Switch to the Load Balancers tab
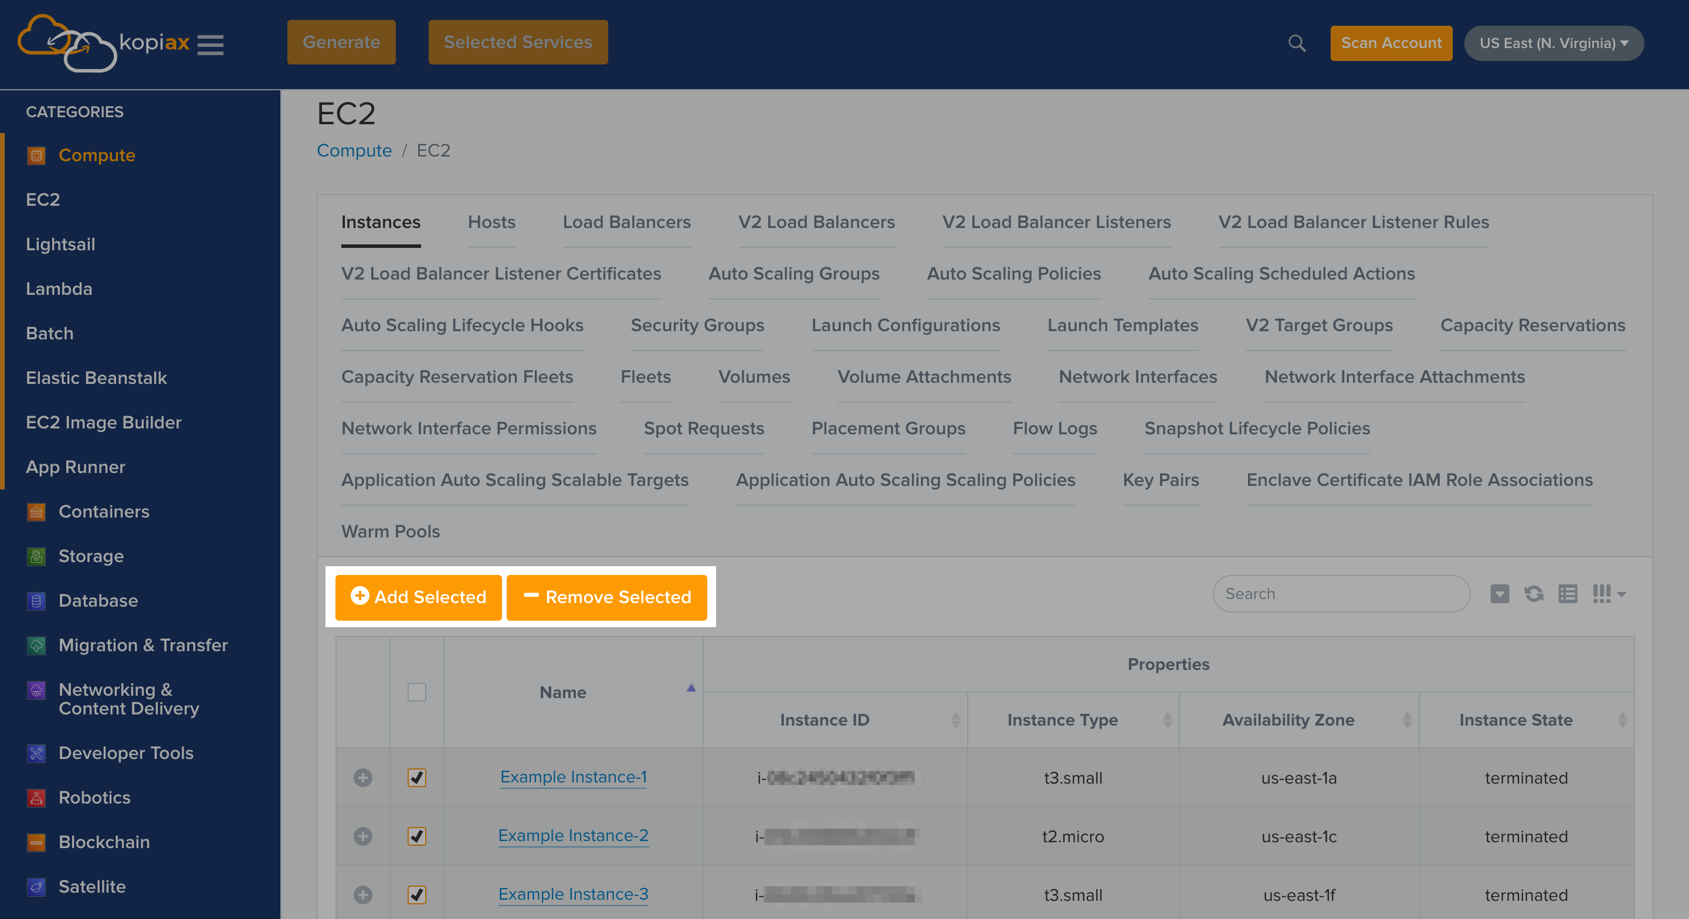 pos(626,222)
